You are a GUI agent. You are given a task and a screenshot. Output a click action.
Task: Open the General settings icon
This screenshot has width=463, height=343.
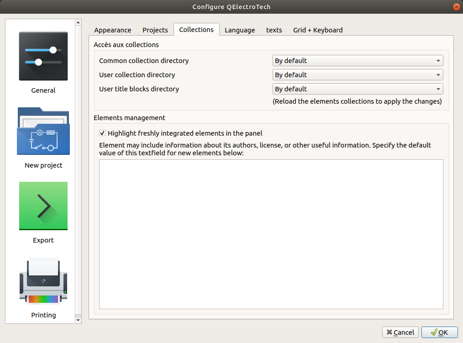pos(43,56)
